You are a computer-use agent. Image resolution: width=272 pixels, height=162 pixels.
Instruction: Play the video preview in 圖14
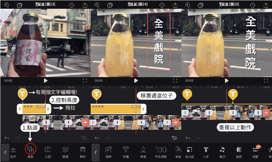[136, 81]
